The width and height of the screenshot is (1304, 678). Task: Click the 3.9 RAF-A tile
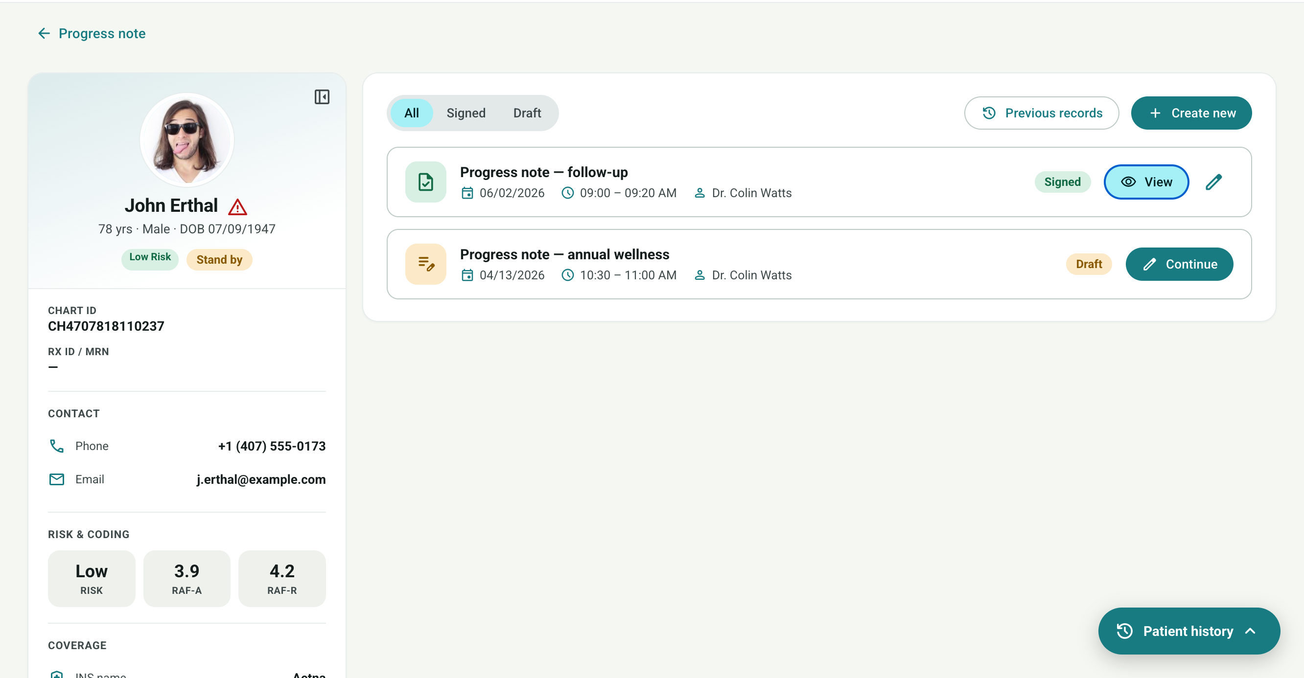click(x=187, y=578)
